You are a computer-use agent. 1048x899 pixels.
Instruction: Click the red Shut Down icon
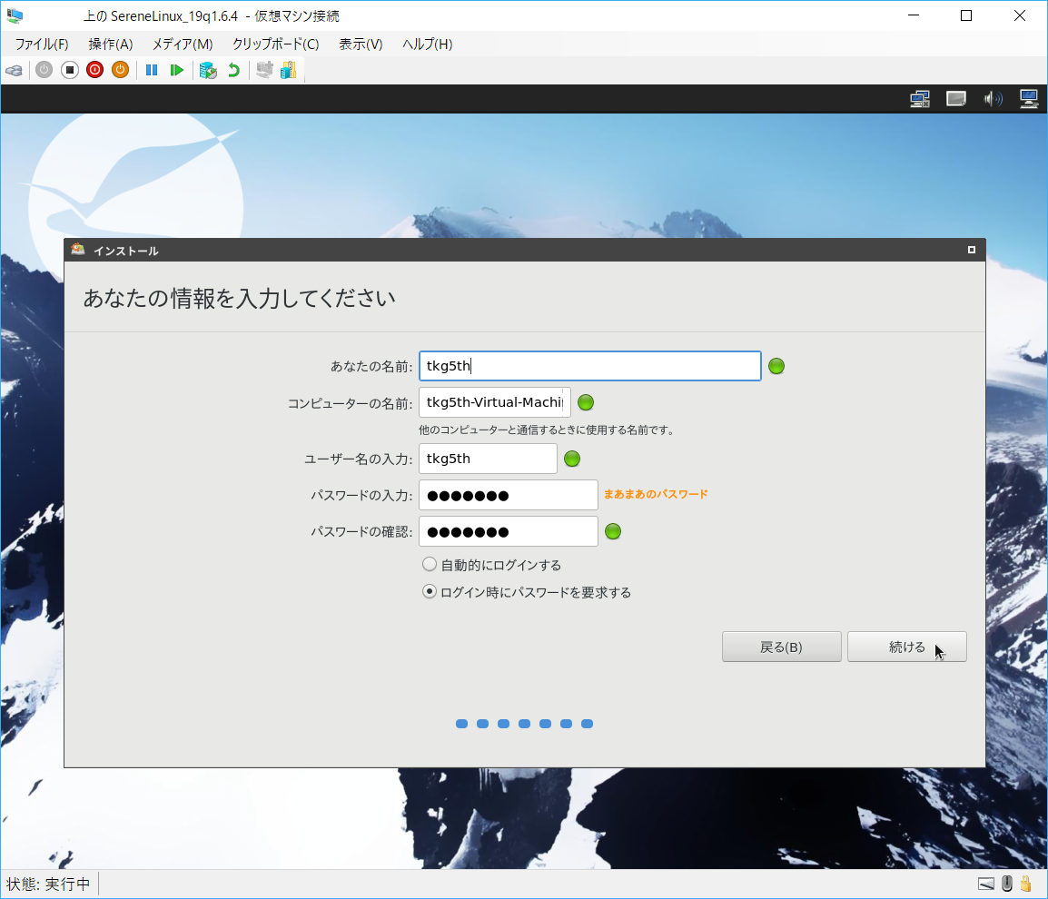point(95,70)
